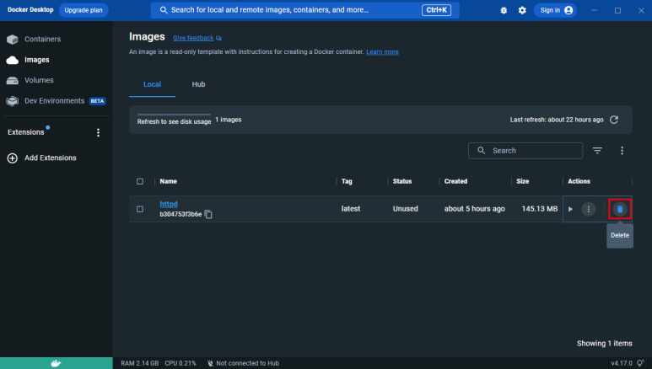The image size is (652, 369).
Task: Click the Ctrl+K shortcut badge
Action: tap(436, 10)
